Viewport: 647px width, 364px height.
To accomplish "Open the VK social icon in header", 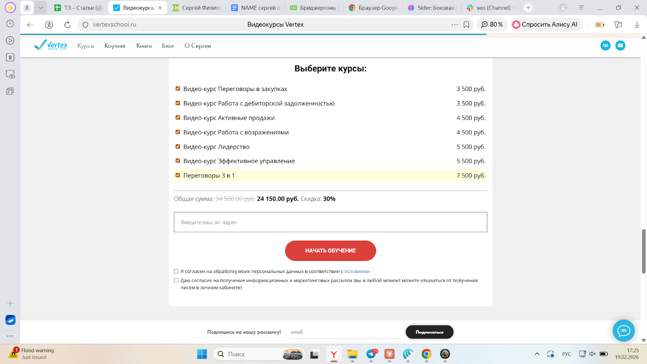I will point(605,46).
